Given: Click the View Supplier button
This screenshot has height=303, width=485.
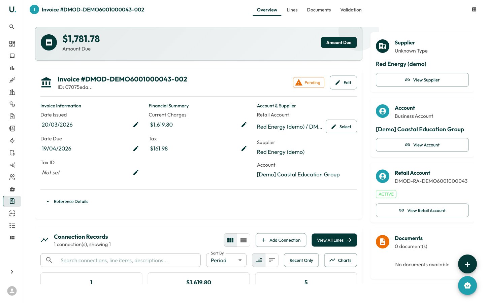Looking at the screenshot, I should click(x=422, y=80).
